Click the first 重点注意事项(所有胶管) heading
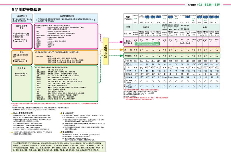 22,113
